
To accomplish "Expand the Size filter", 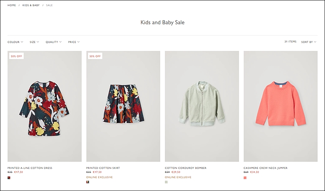I will pyautogui.click(x=34, y=42).
